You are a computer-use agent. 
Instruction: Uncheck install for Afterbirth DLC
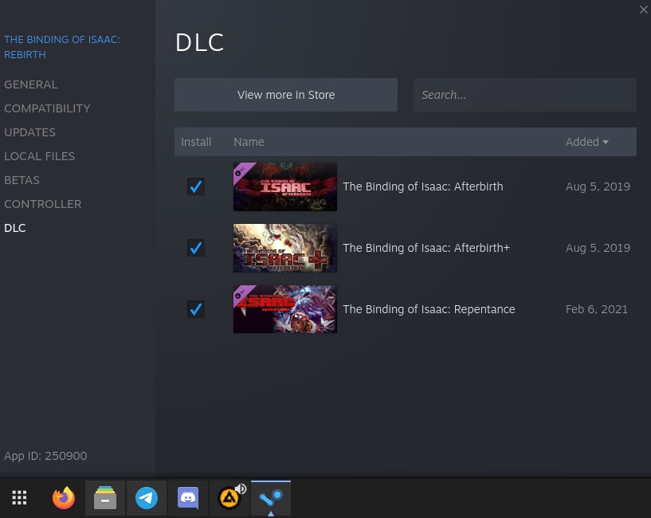coord(195,186)
